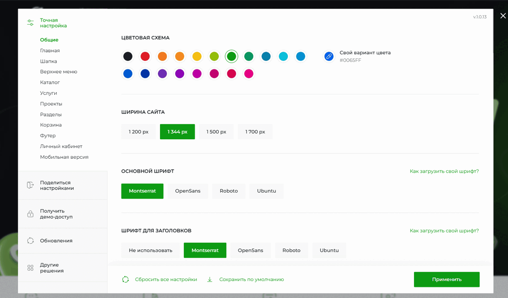Click the download arrow icon near Сохранить
Screen dimensions: 508x298
point(210,279)
